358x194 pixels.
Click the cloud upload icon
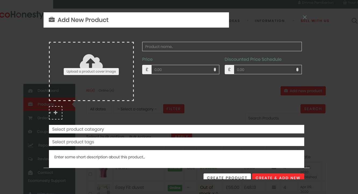(x=91, y=61)
